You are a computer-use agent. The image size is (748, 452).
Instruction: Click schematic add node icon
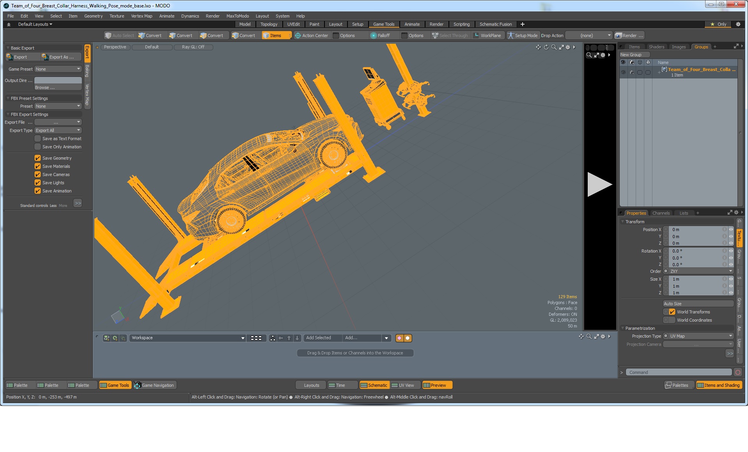click(106, 338)
